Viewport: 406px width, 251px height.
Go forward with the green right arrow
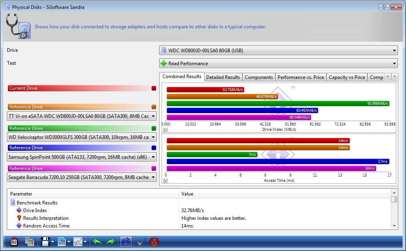click(x=110, y=242)
